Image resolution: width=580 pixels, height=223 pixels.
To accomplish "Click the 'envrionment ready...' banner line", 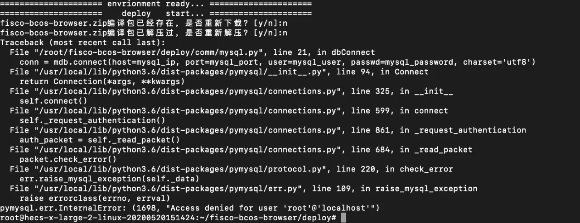I will pos(155,4).
